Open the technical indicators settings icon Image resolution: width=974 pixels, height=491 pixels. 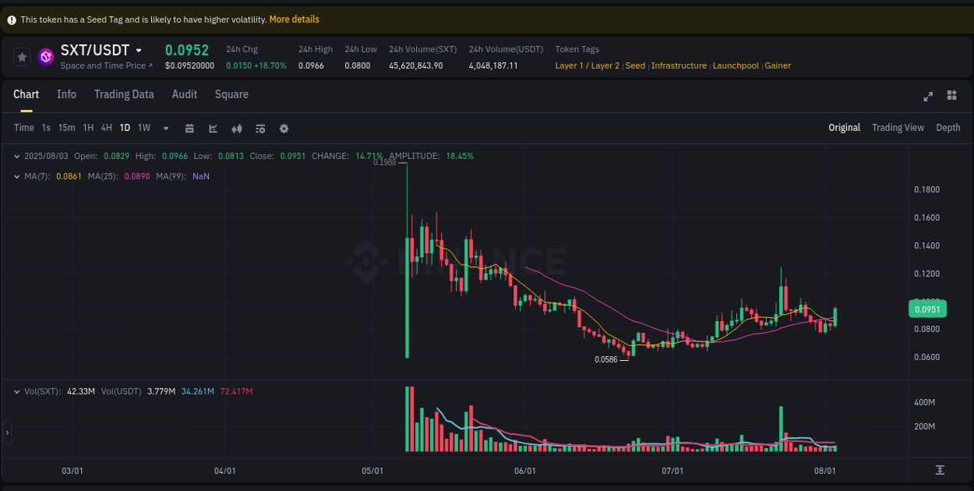click(260, 128)
